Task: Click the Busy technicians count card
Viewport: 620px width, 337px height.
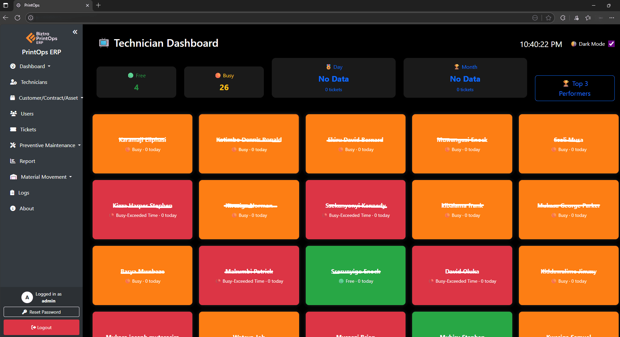Action: pyautogui.click(x=224, y=82)
